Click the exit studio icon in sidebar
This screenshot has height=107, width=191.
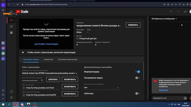[x=11, y=92]
